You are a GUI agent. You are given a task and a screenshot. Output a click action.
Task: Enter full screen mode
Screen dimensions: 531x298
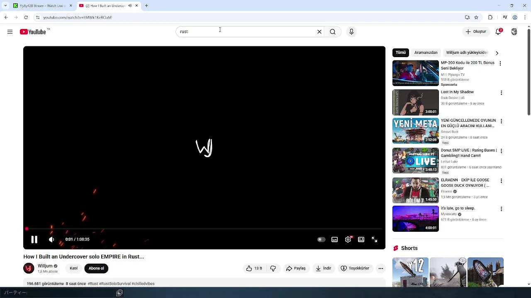click(x=375, y=240)
